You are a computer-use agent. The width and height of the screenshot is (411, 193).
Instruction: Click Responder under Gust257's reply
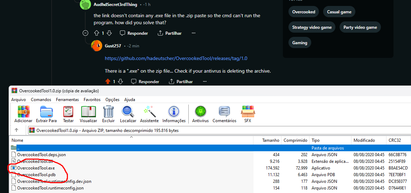(x=145, y=82)
